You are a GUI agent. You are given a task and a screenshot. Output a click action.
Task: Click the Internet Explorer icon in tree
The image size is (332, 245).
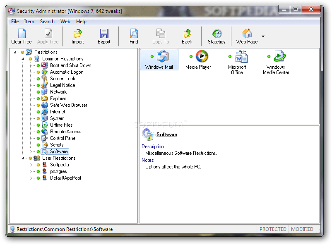(45, 112)
